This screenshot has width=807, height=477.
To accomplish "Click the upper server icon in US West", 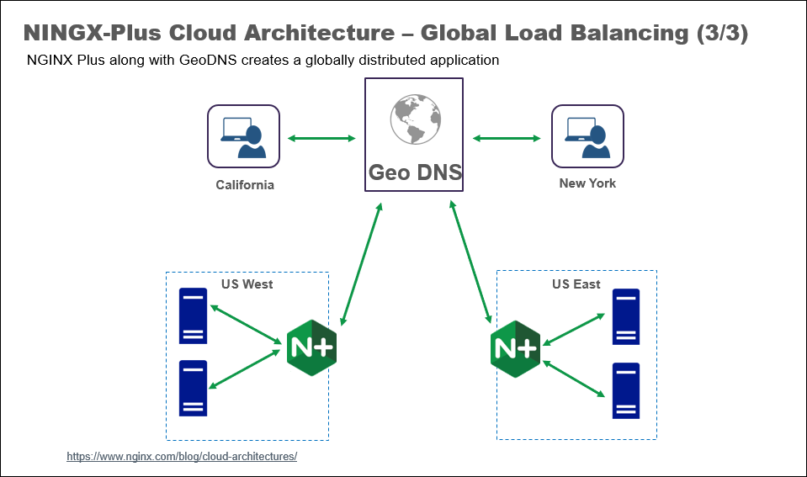I will (193, 316).
